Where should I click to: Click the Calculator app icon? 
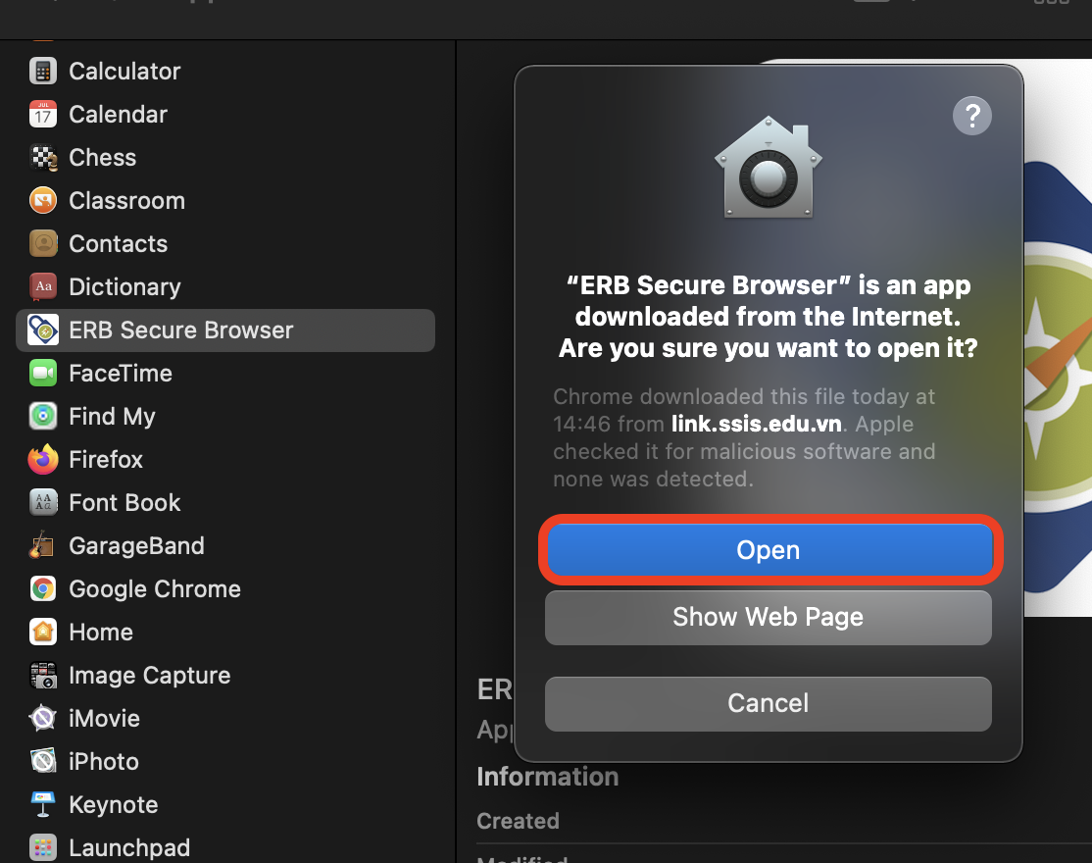[x=42, y=72]
